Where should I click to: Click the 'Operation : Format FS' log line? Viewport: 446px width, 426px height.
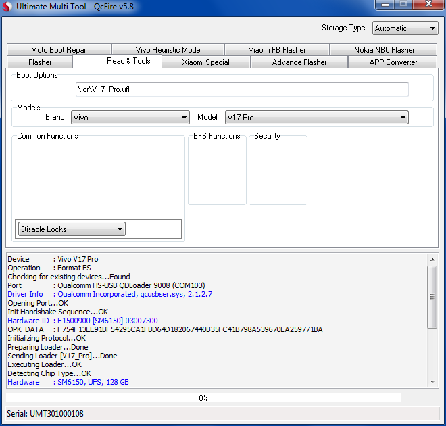pyautogui.click(x=49, y=268)
